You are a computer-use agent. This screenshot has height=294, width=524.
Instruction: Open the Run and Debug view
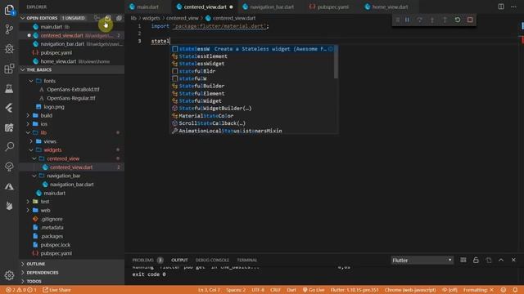(x=9, y=49)
